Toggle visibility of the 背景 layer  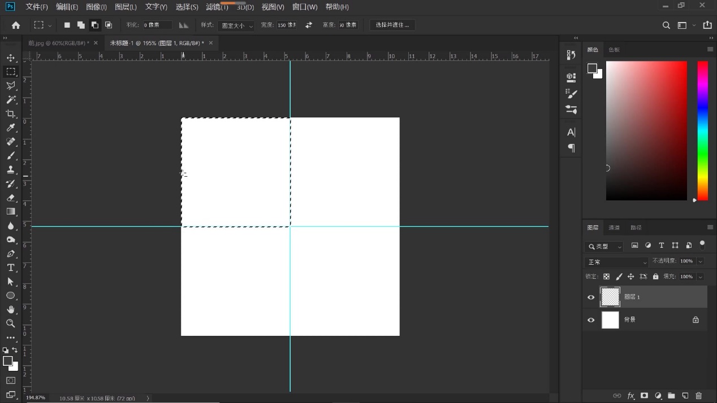click(591, 320)
